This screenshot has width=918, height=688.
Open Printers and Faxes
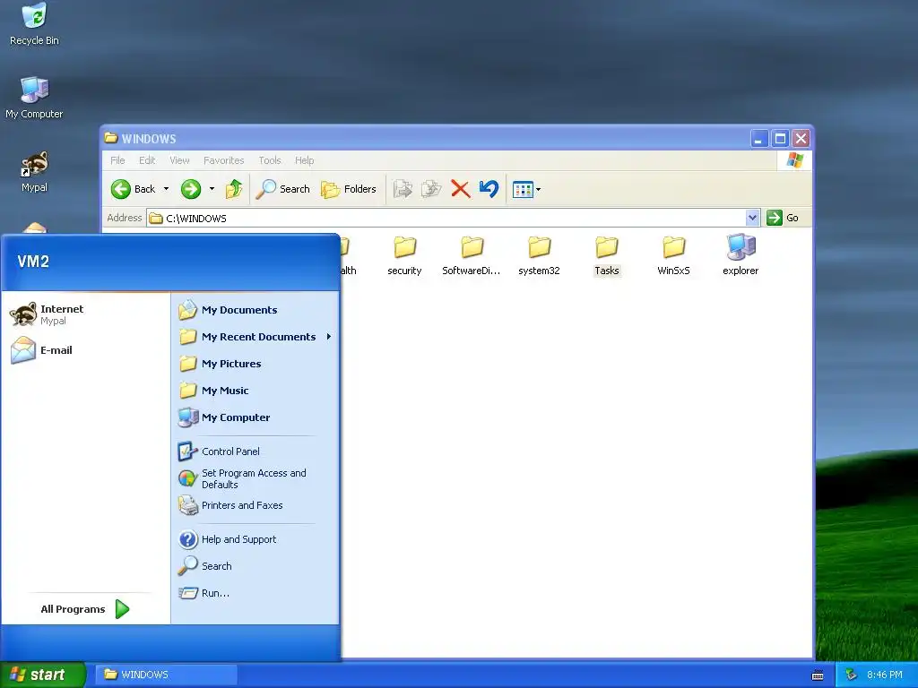click(x=255, y=505)
